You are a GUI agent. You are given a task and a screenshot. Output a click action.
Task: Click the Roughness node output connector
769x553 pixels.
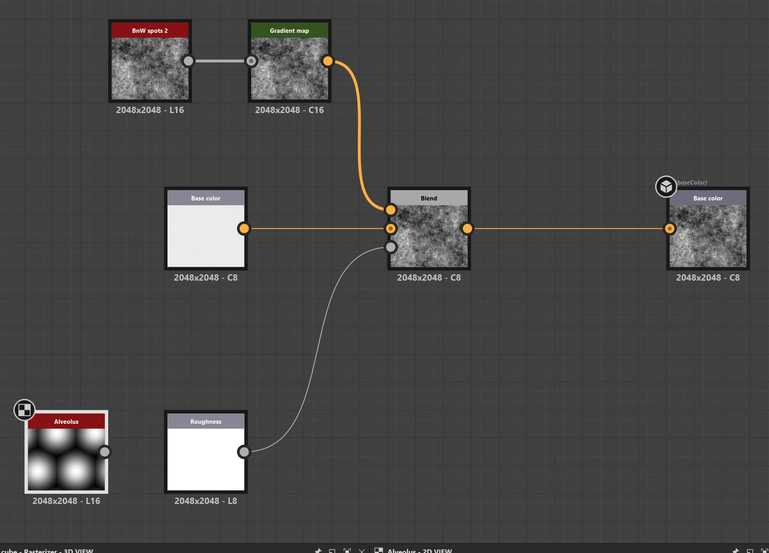244,451
